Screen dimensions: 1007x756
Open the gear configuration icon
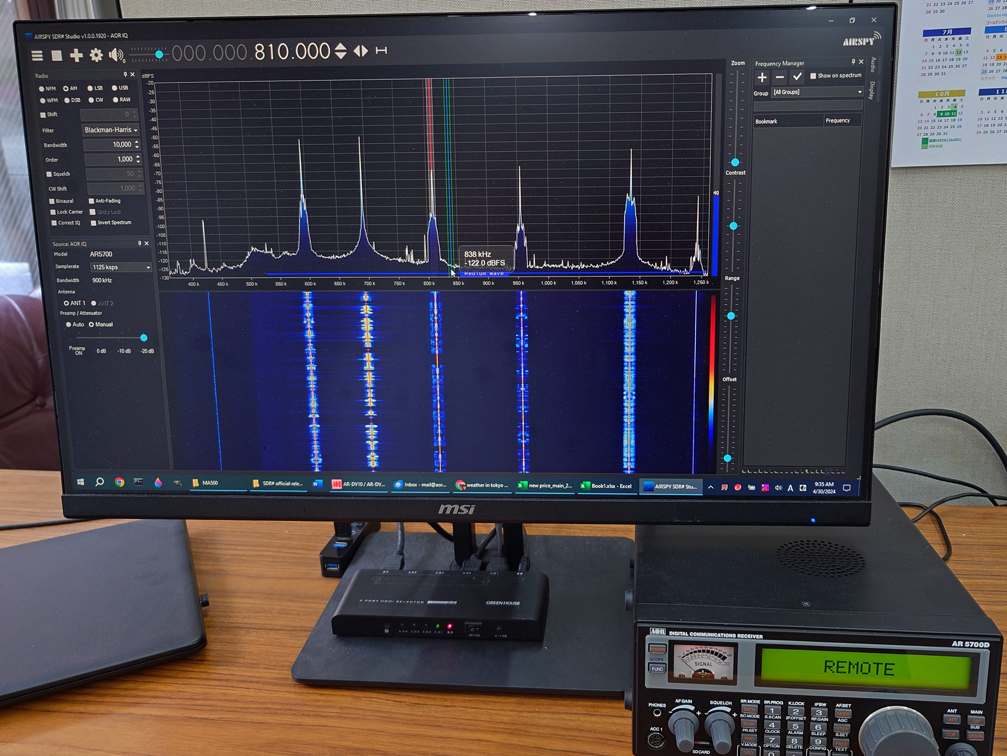96,55
